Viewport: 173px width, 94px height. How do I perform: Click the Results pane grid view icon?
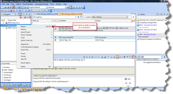click(x=157, y=14)
